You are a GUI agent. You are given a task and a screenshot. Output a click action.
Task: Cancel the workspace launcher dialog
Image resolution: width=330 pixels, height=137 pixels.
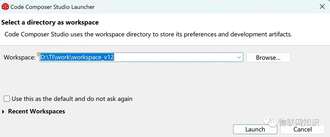[x=303, y=129]
